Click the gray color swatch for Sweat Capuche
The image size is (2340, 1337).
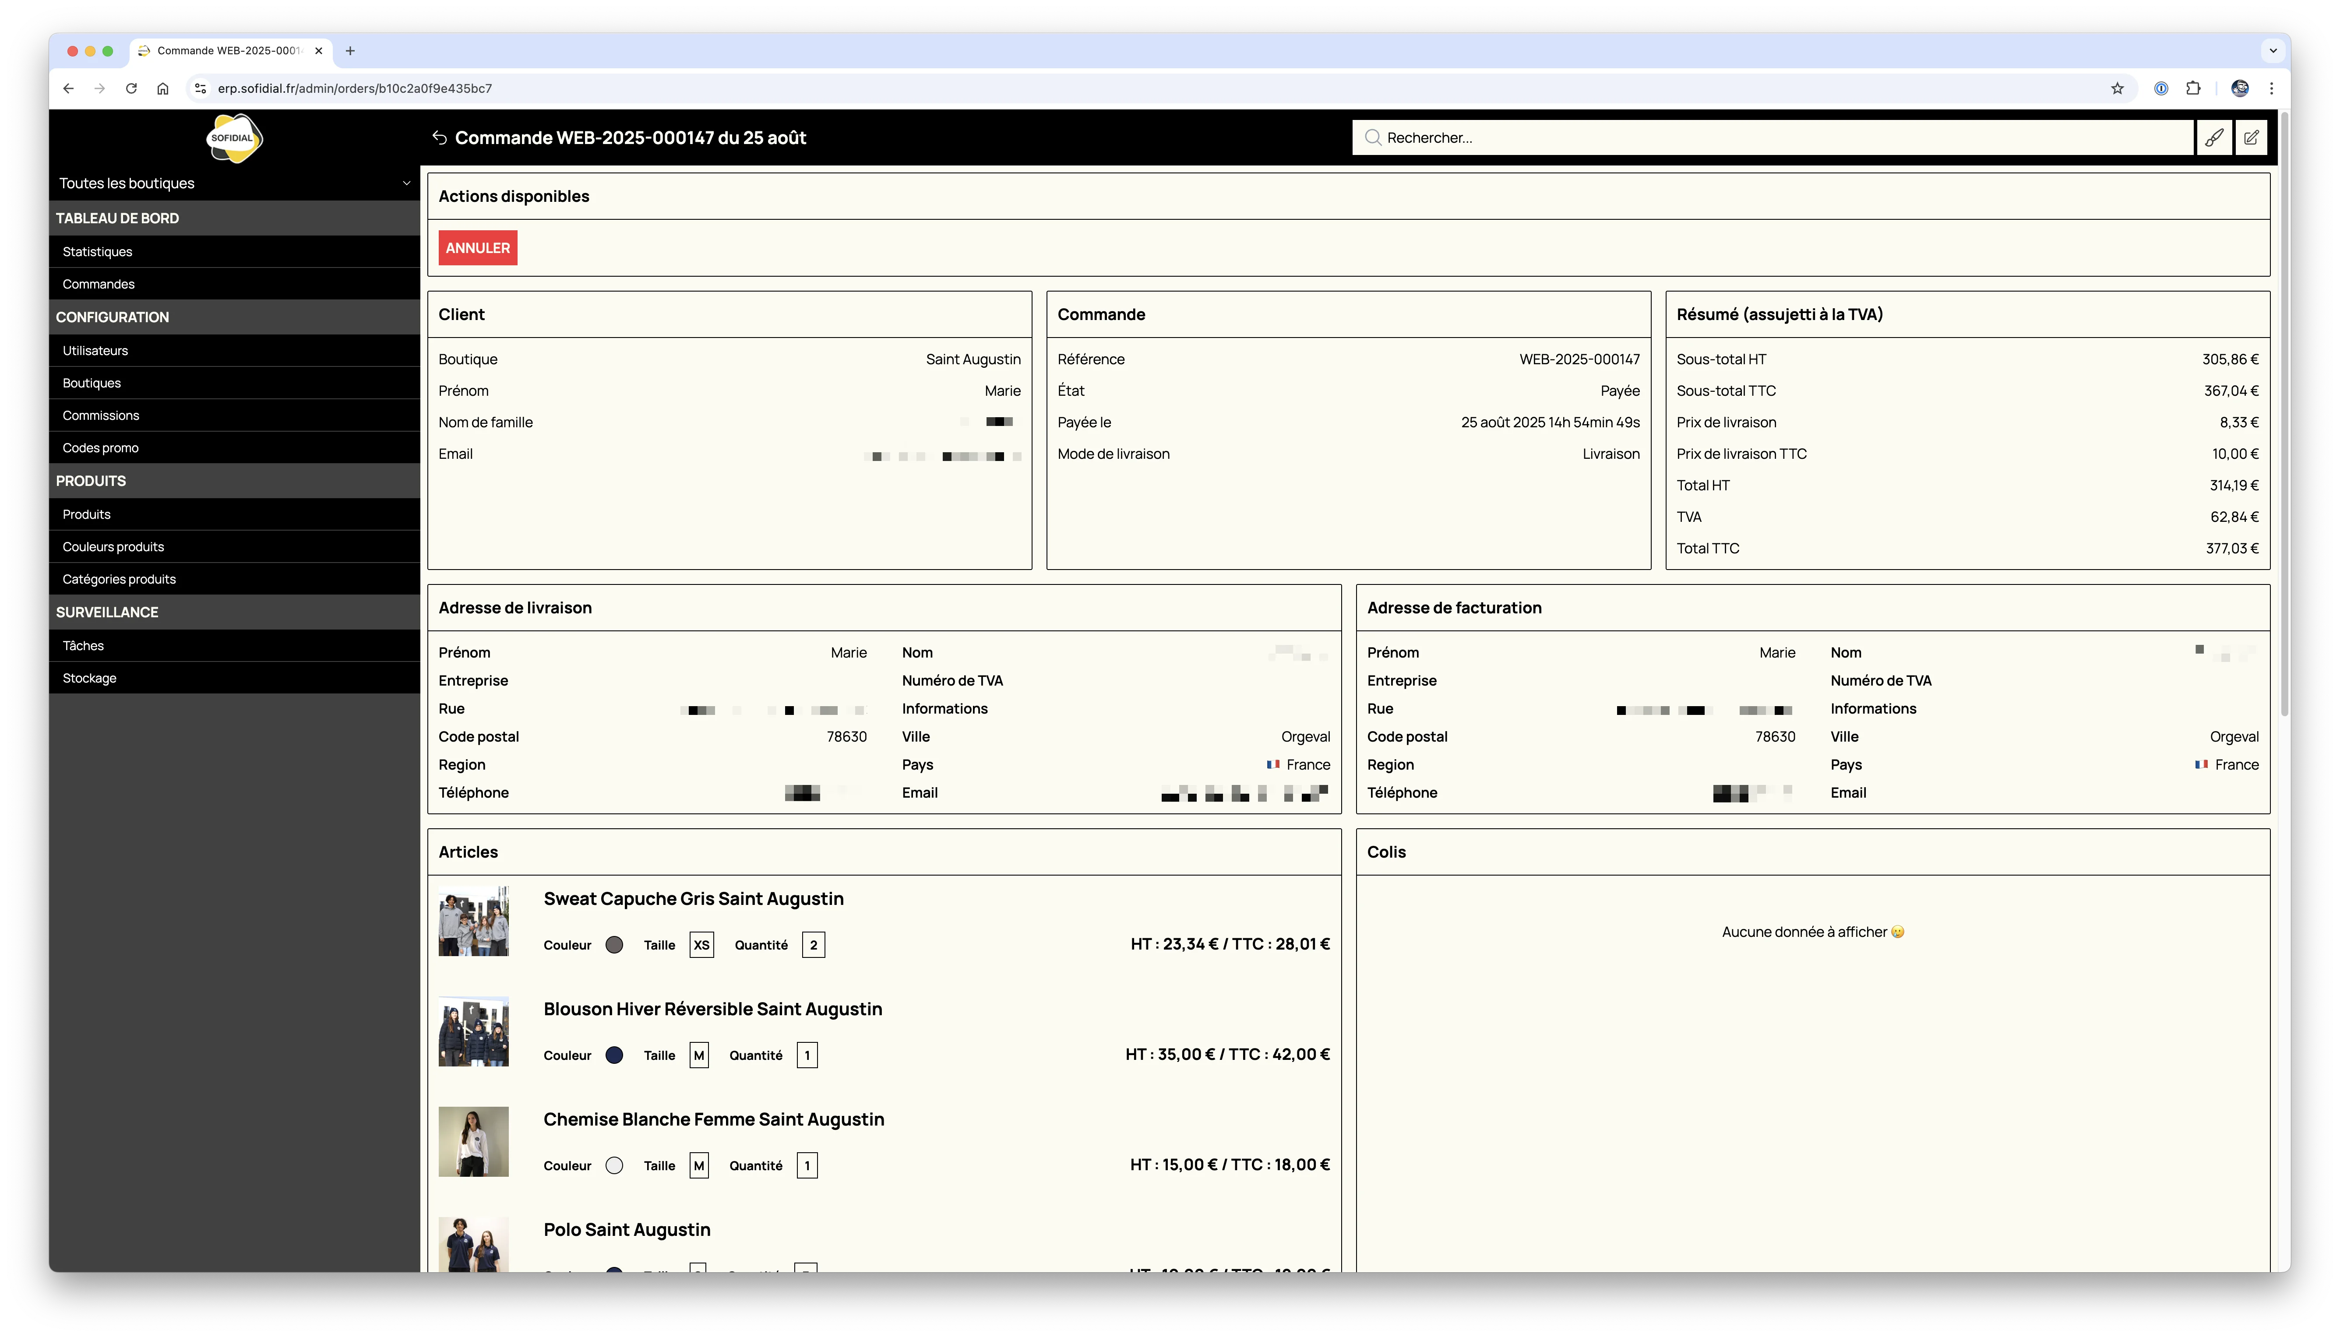click(x=614, y=945)
